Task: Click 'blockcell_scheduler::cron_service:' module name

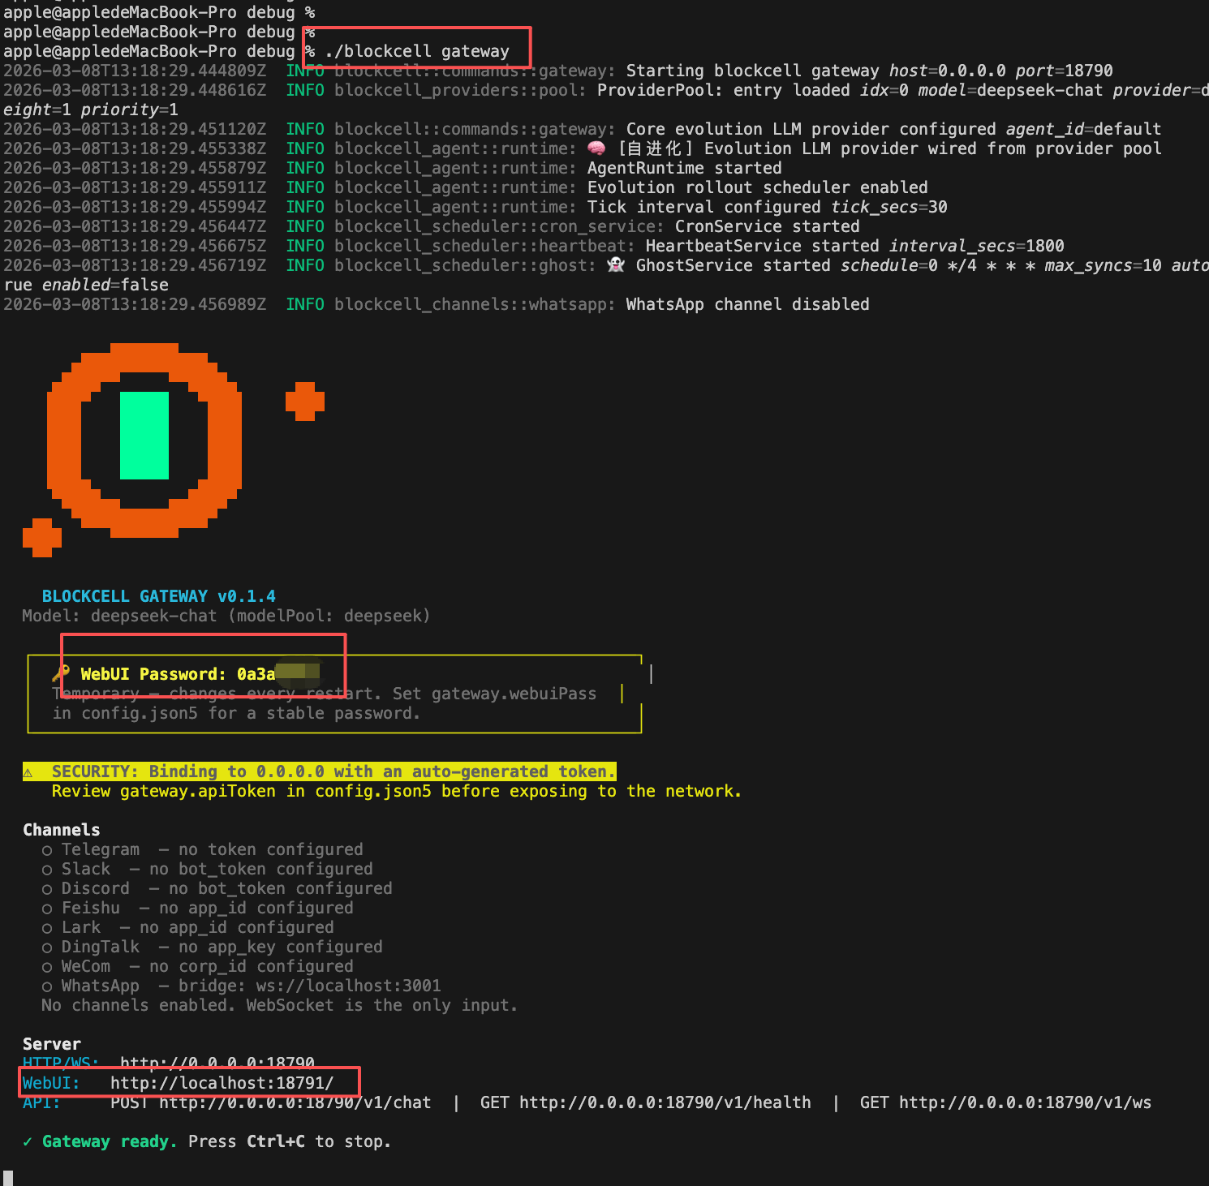Action: (x=500, y=226)
